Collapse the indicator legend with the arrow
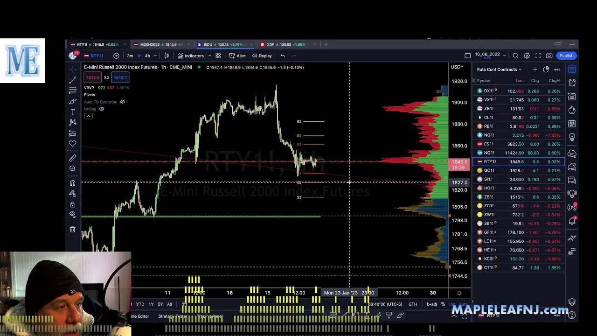597x336 pixels. click(x=88, y=116)
